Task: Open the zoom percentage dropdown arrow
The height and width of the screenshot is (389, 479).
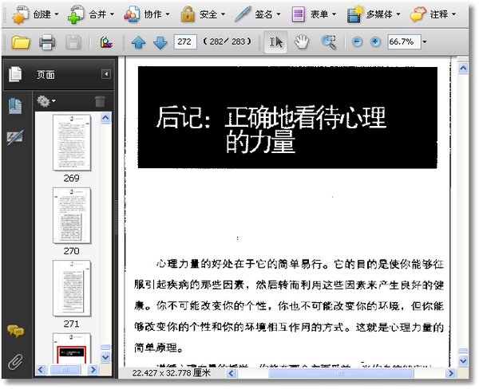Action: click(x=424, y=42)
